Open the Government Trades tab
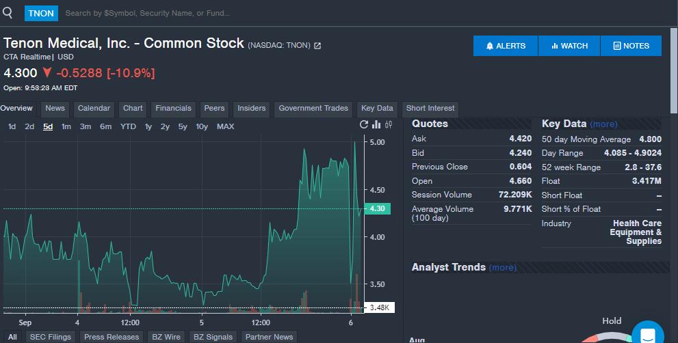The height and width of the screenshot is (343, 678). click(313, 109)
